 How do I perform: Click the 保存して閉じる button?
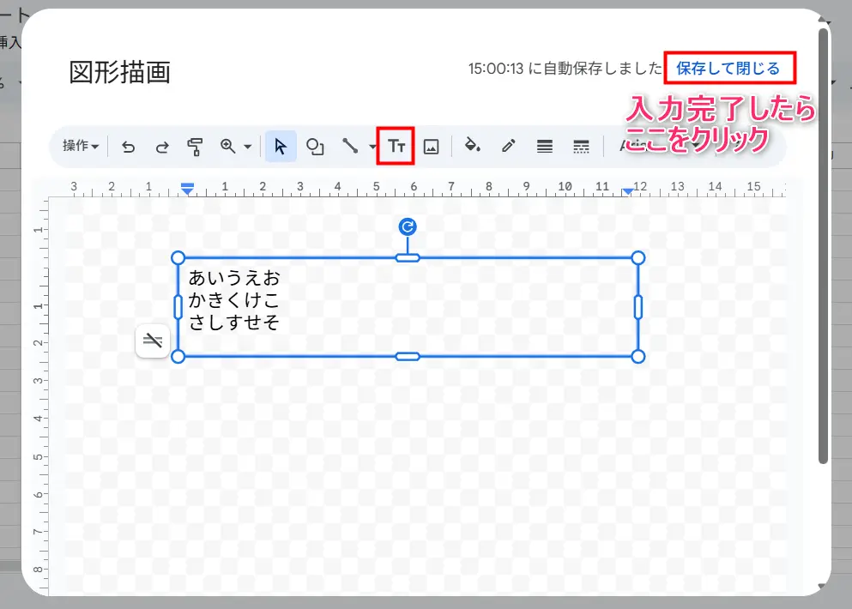pos(728,68)
